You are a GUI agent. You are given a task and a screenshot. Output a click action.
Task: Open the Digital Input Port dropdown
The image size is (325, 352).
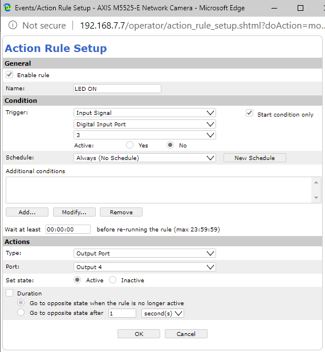tap(145, 124)
